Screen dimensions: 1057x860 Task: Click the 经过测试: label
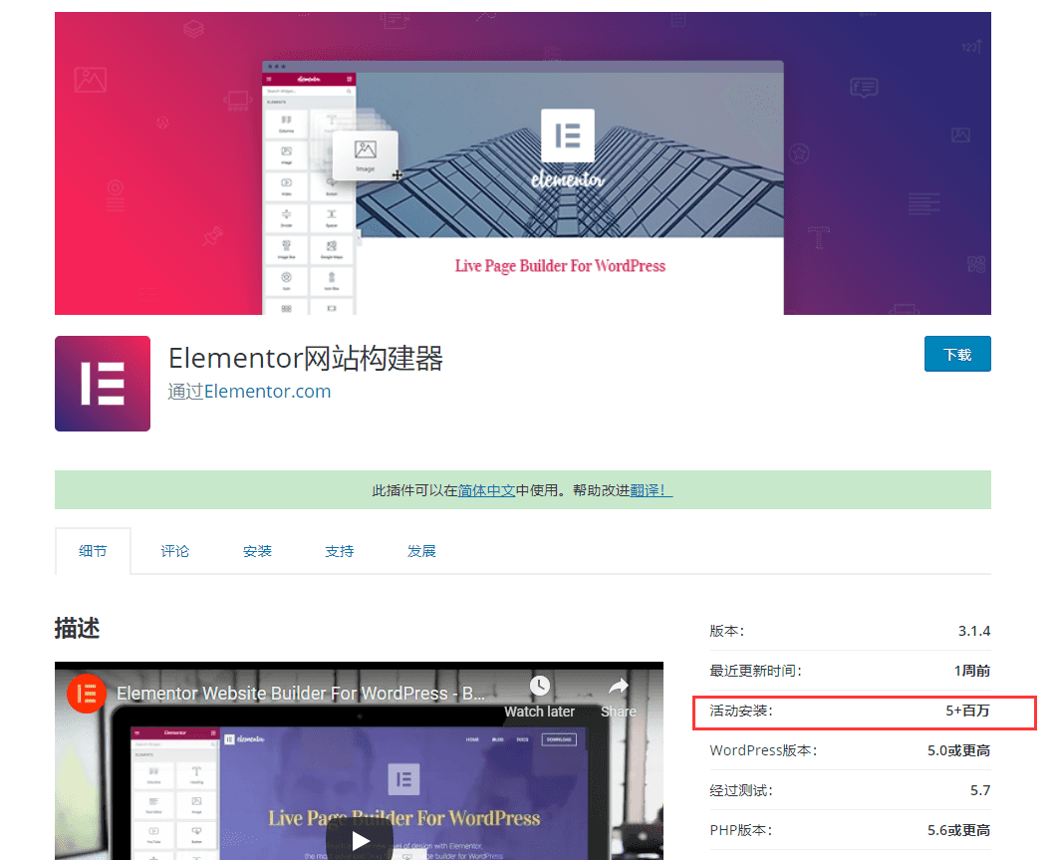click(741, 790)
